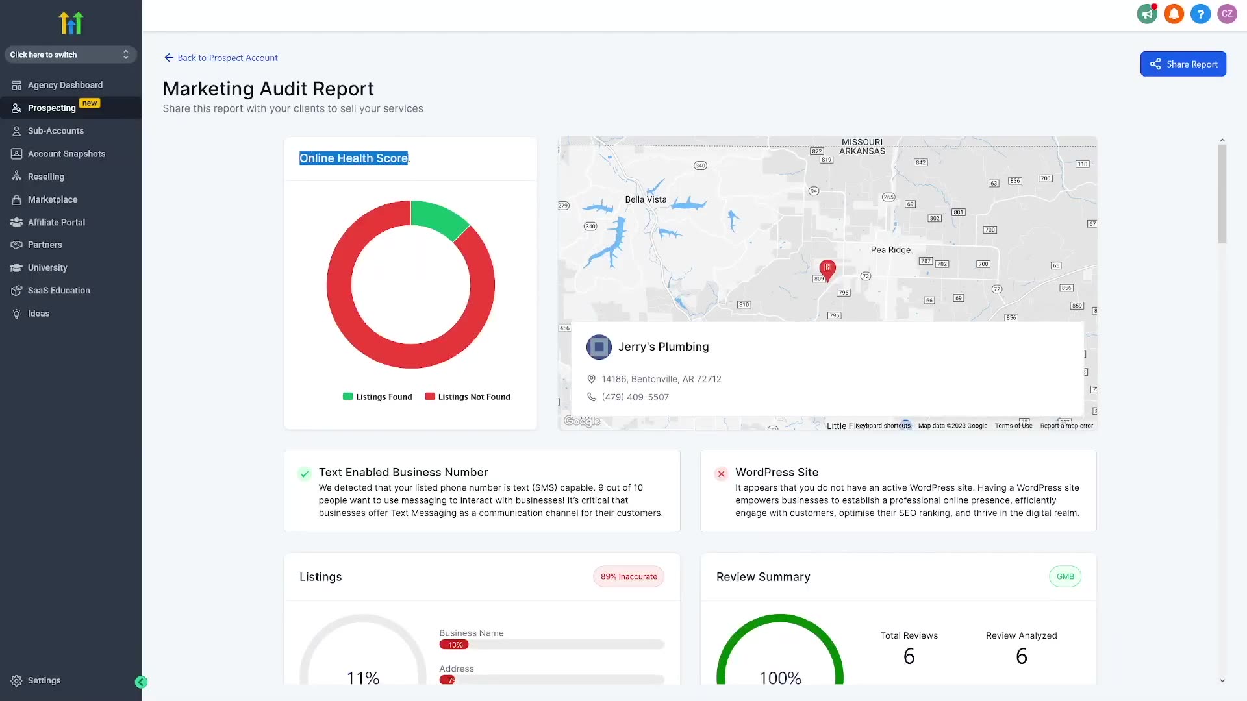Click the address 14186, Bentonville, AR 72712
Viewport: 1247px width, 701px height.
coord(661,379)
